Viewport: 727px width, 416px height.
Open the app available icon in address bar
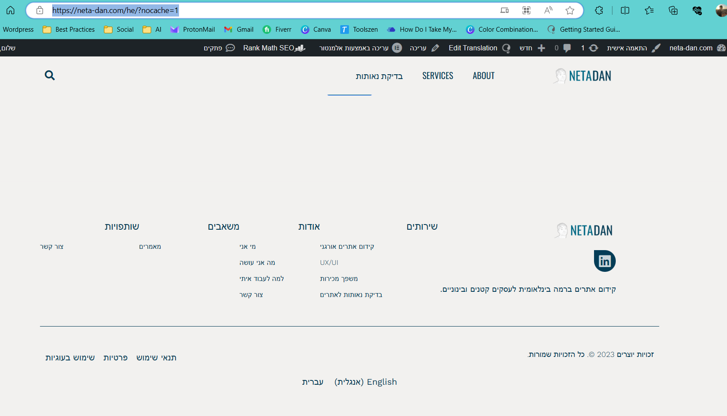(x=505, y=10)
